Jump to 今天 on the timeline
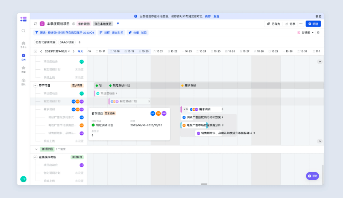This screenshot has height=198, width=343. [x=80, y=51]
